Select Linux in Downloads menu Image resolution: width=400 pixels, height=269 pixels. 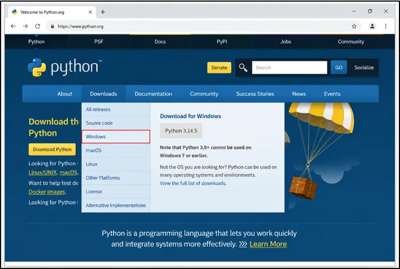[x=116, y=164]
